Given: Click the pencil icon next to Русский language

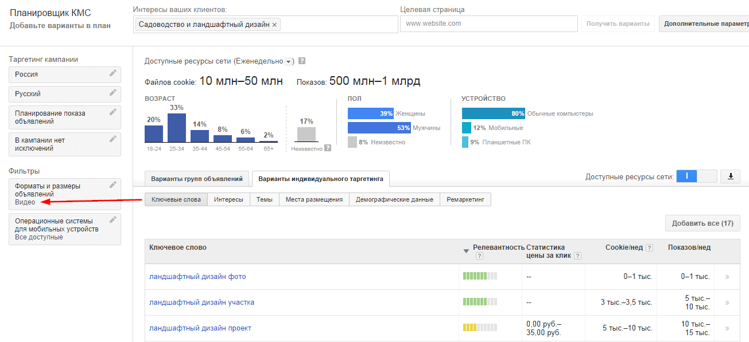Looking at the screenshot, I should pos(113,93).
